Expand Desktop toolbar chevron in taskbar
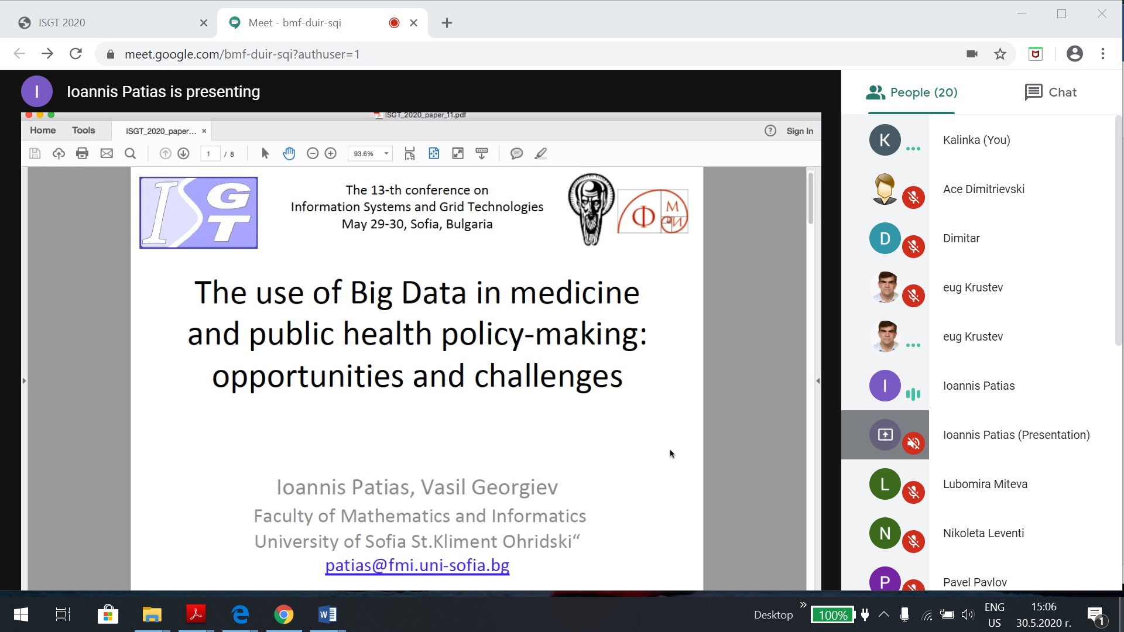Image resolution: width=1124 pixels, height=632 pixels. (803, 605)
